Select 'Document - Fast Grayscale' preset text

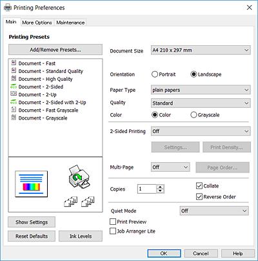coord(48,110)
